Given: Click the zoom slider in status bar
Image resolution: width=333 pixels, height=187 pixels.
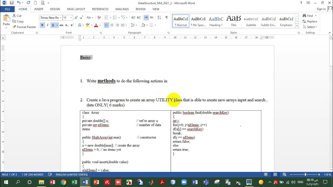Looking at the screenshot, I should [x=305, y=175].
